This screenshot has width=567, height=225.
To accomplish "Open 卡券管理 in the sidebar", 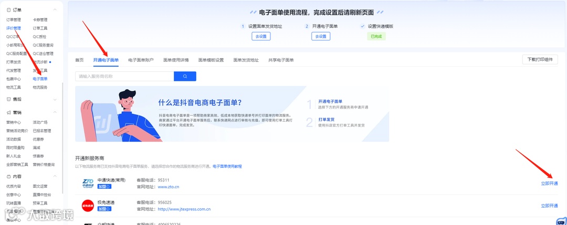I will point(40,20).
